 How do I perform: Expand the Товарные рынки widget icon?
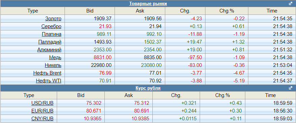click(x=291, y=4)
